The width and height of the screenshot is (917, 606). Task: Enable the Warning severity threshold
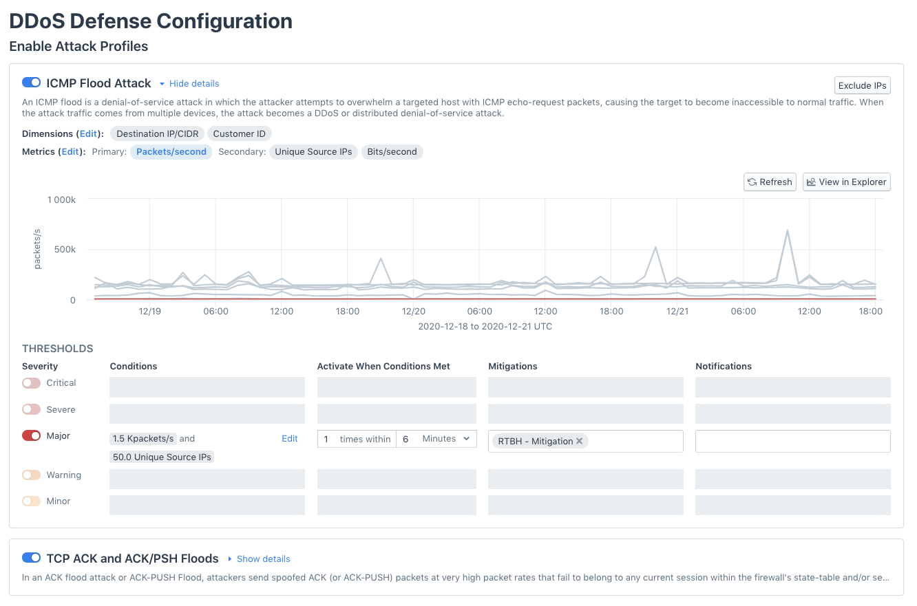(x=31, y=475)
